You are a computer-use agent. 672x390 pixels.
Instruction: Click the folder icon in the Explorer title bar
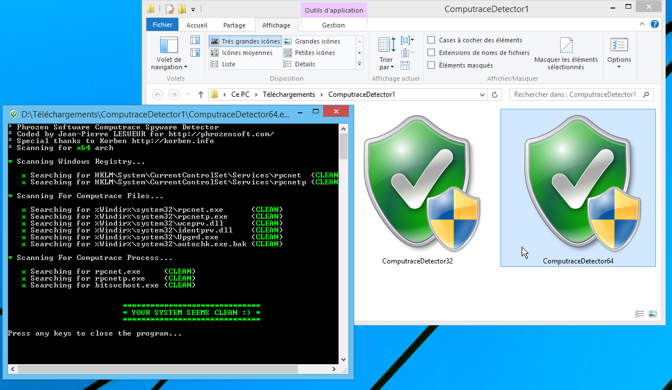point(150,9)
